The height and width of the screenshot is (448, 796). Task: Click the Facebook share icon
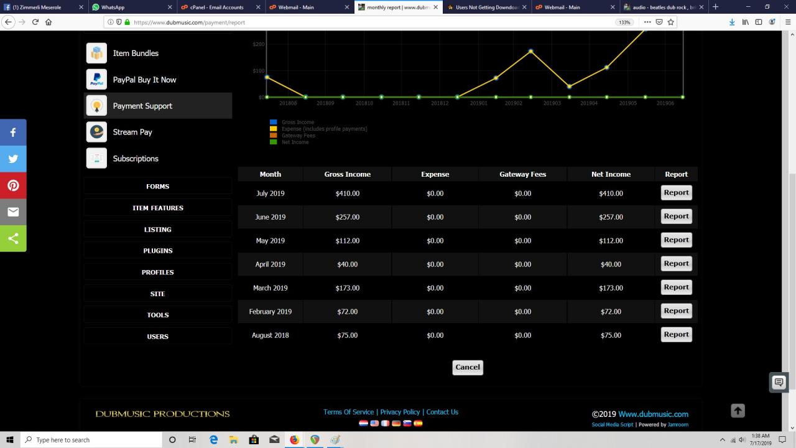13,133
